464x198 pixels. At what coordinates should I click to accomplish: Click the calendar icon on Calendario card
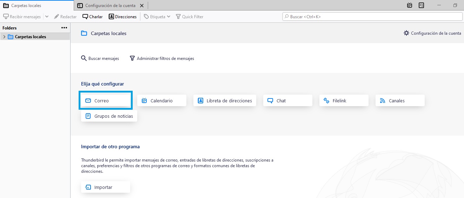144,101
